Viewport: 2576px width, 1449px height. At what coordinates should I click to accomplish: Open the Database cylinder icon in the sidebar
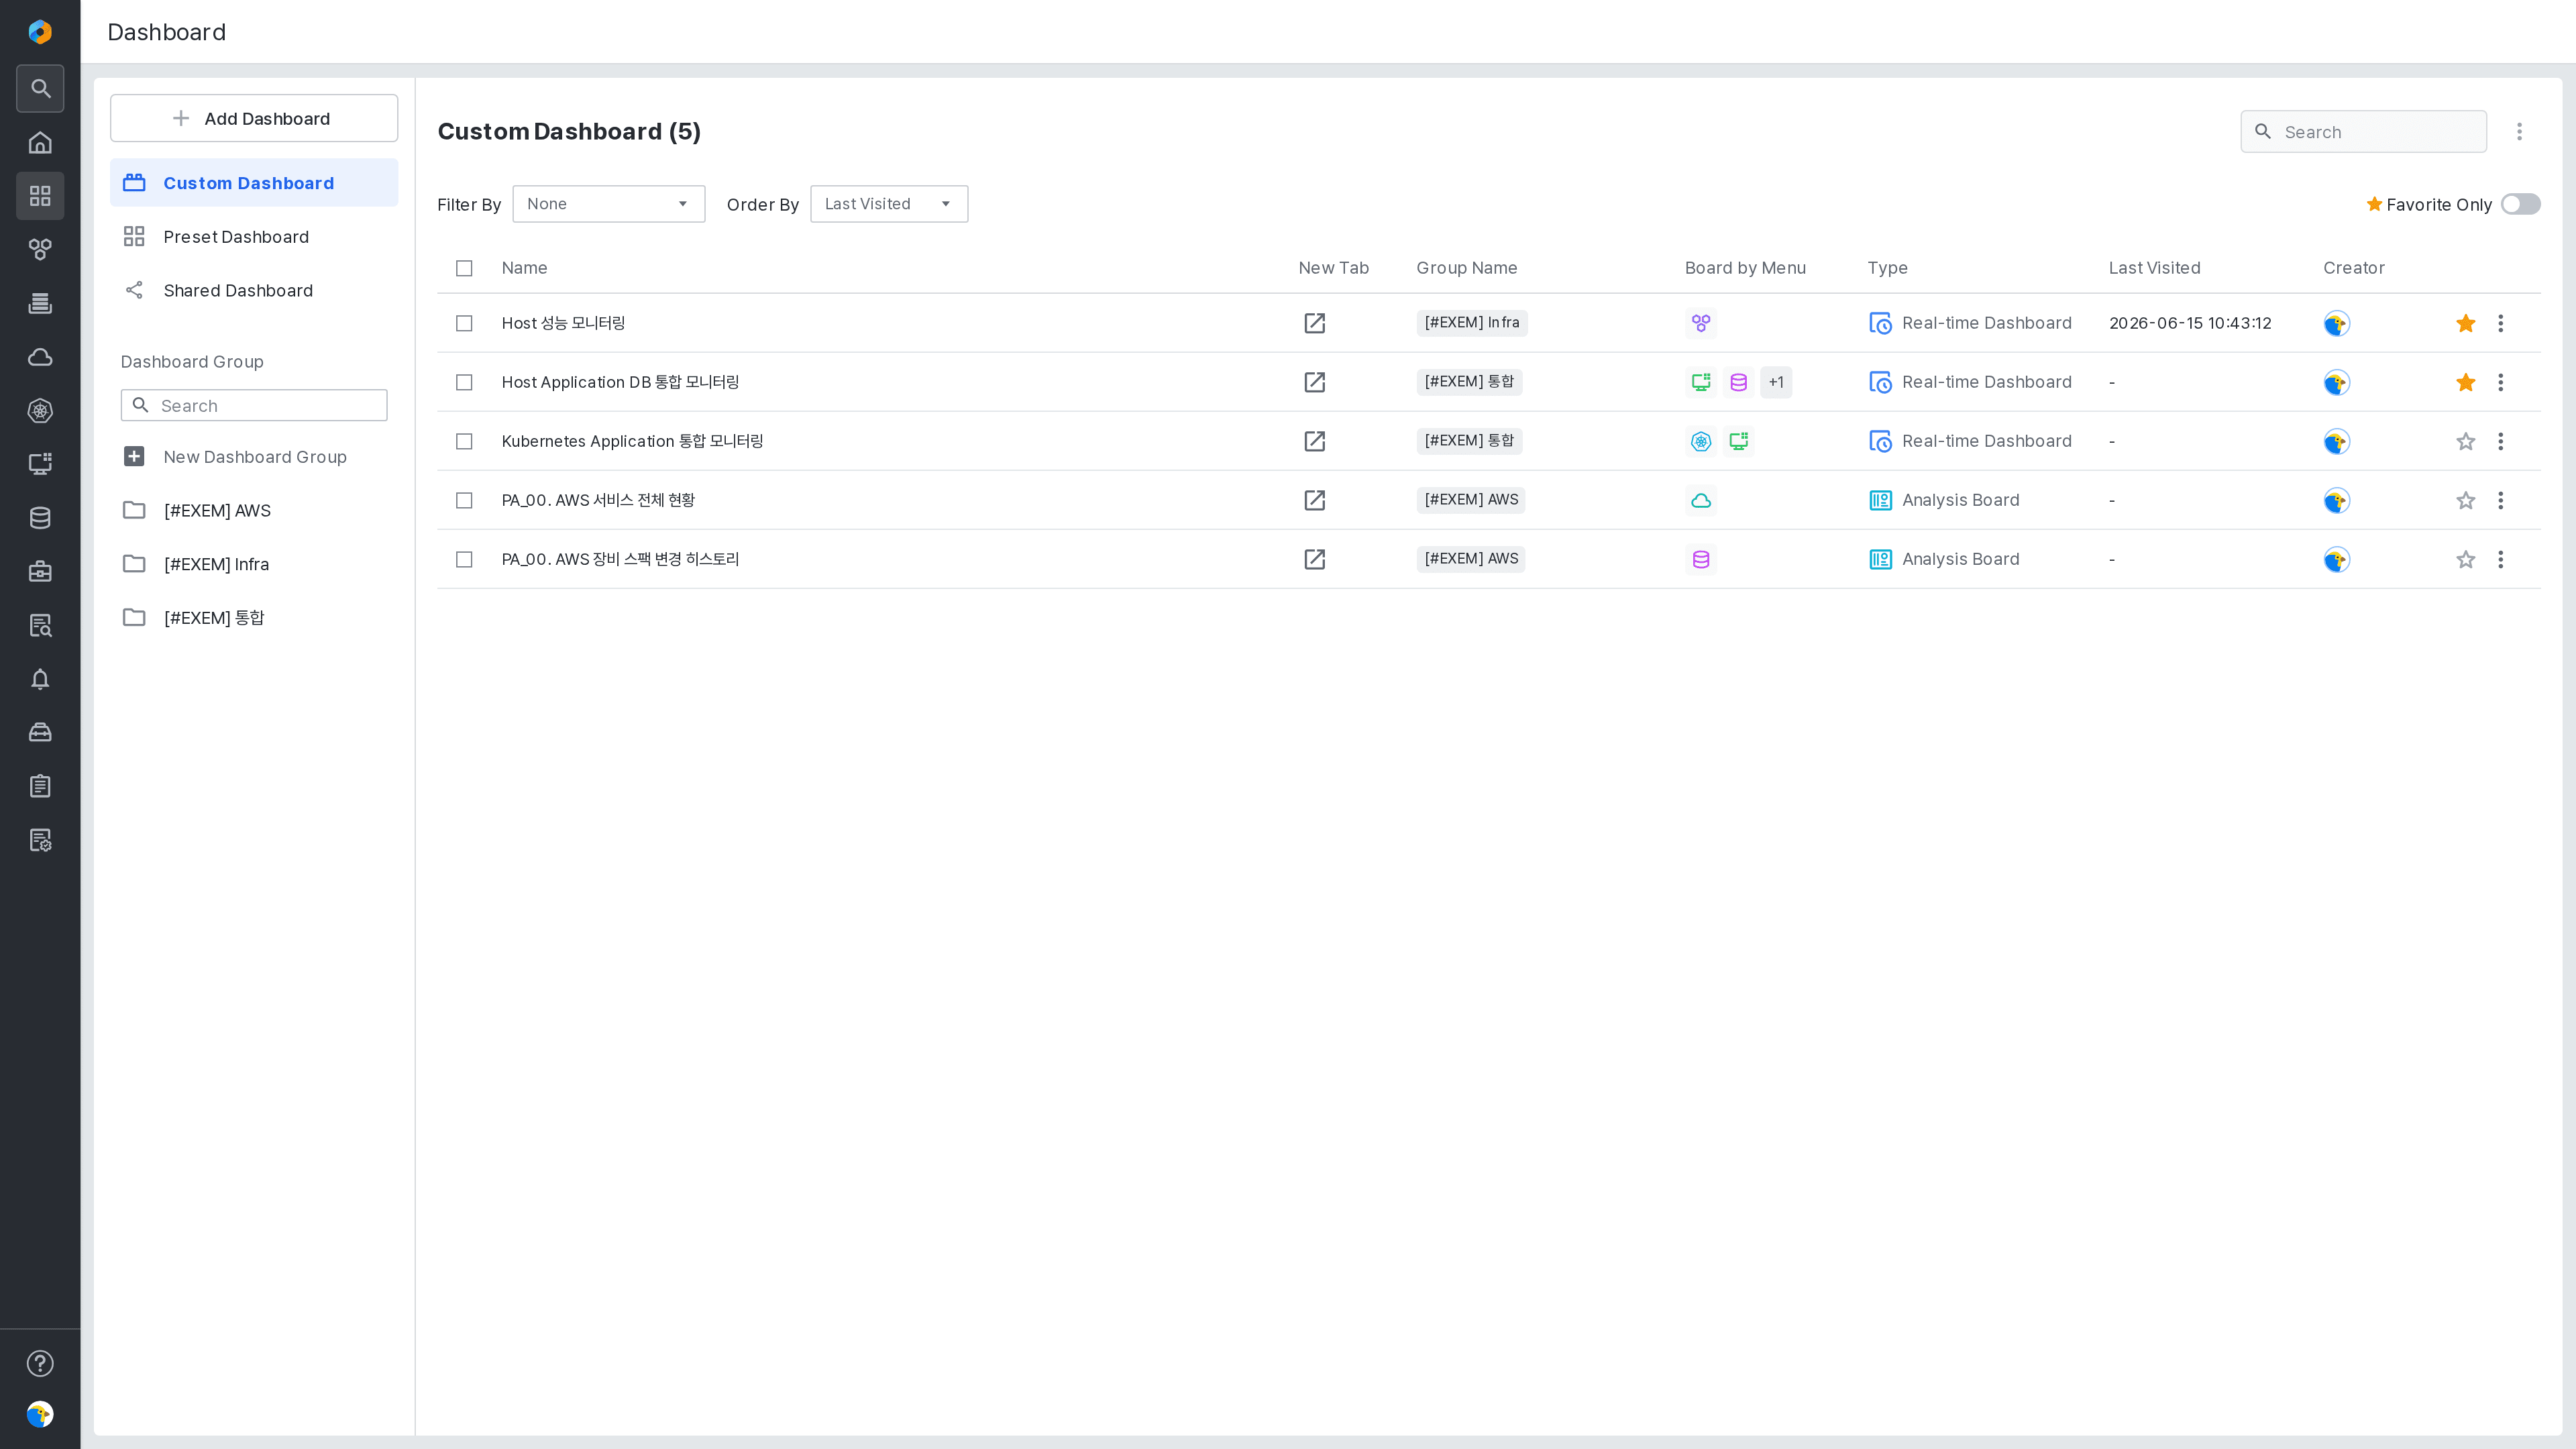pyautogui.click(x=40, y=518)
